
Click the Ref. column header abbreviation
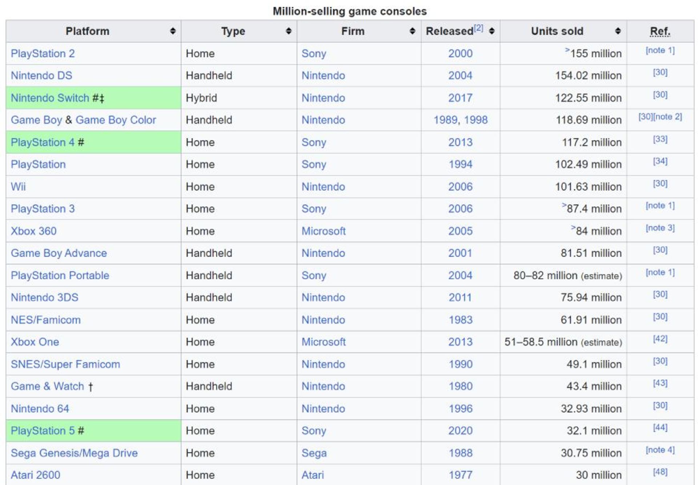(660, 32)
